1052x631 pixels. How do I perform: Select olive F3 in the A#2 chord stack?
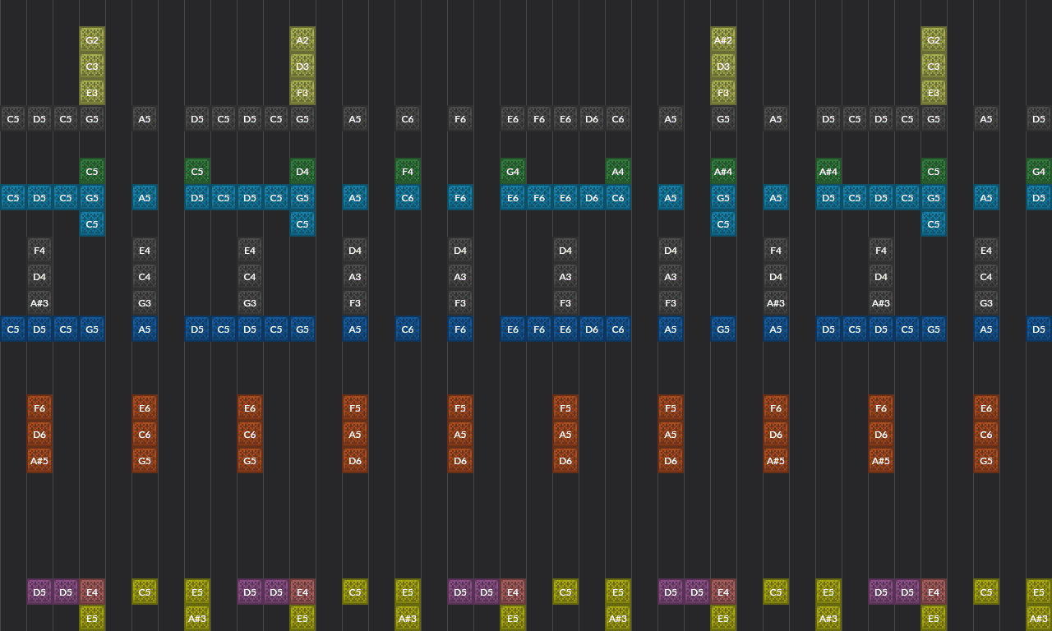tap(723, 93)
